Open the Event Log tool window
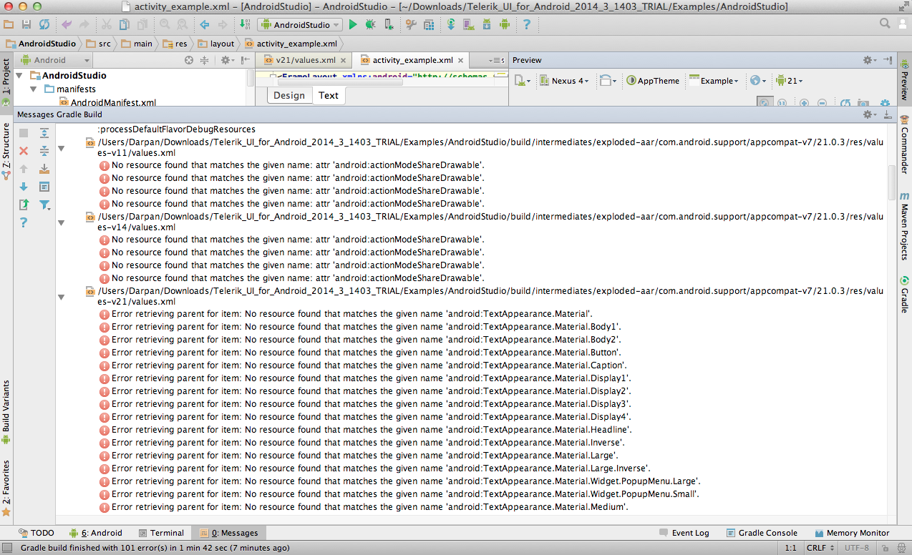912x555 pixels. coord(684,533)
